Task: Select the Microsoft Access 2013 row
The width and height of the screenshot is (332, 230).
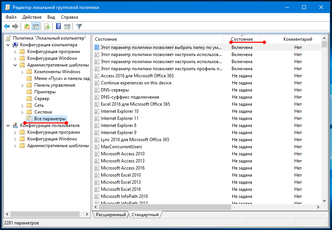Action: pyautogui.click(x=122, y=161)
